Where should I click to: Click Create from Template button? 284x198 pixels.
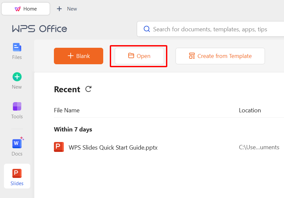coord(220,56)
